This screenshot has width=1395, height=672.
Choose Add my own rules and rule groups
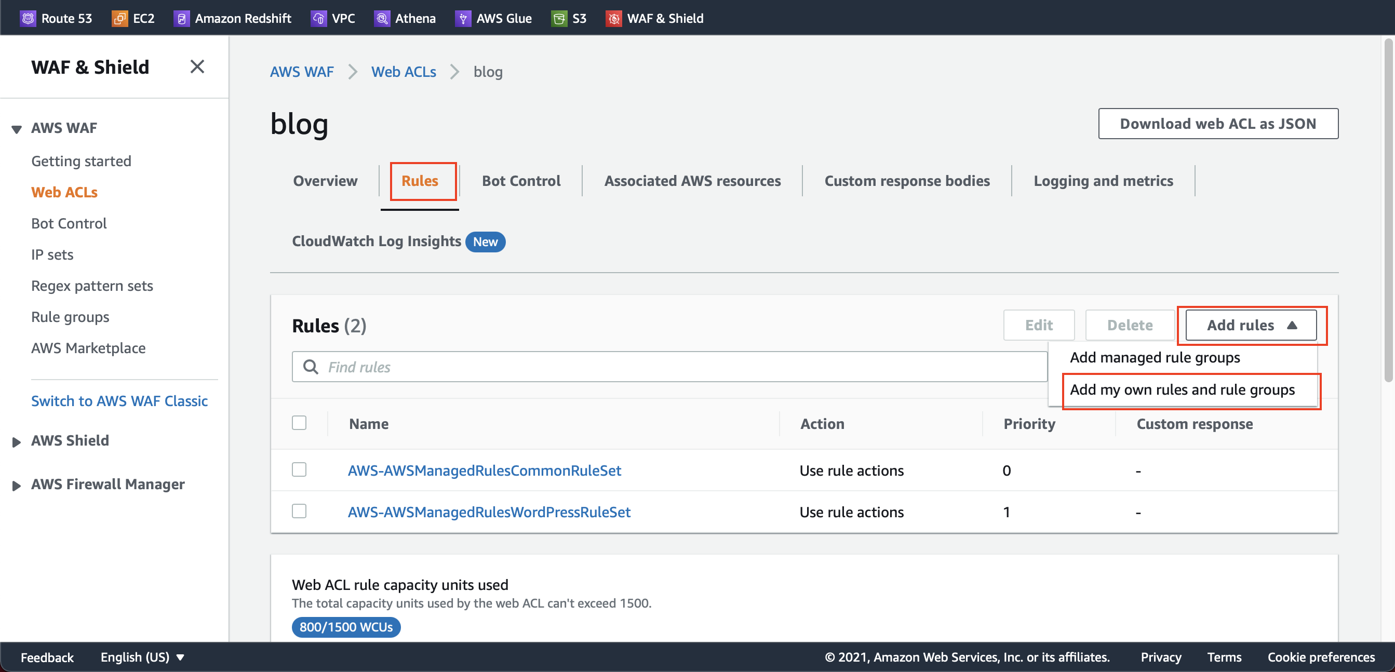tap(1182, 390)
